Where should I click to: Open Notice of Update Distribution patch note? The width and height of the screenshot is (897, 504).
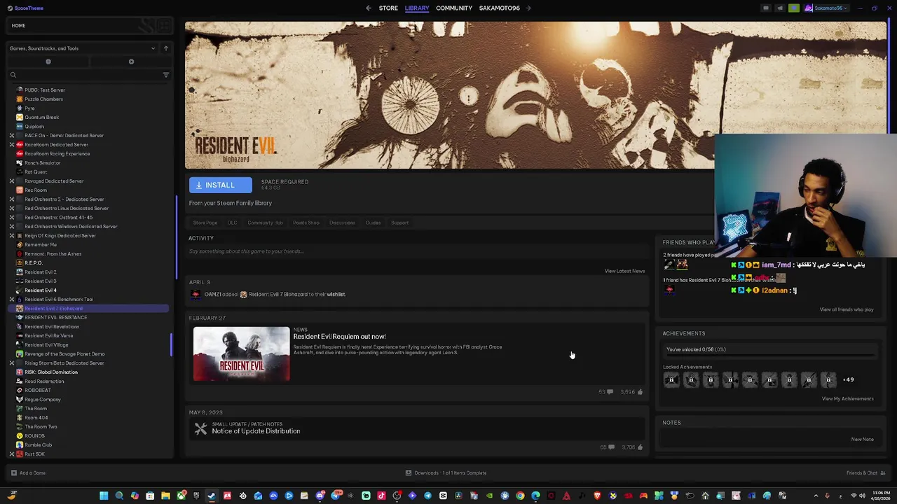click(x=256, y=431)
